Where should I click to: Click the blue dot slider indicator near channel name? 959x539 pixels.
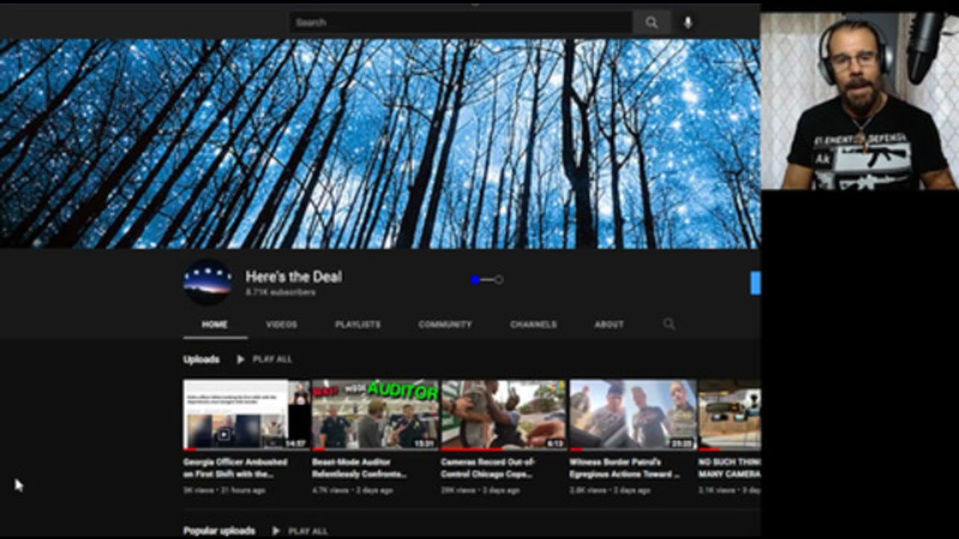click(475, 280)
